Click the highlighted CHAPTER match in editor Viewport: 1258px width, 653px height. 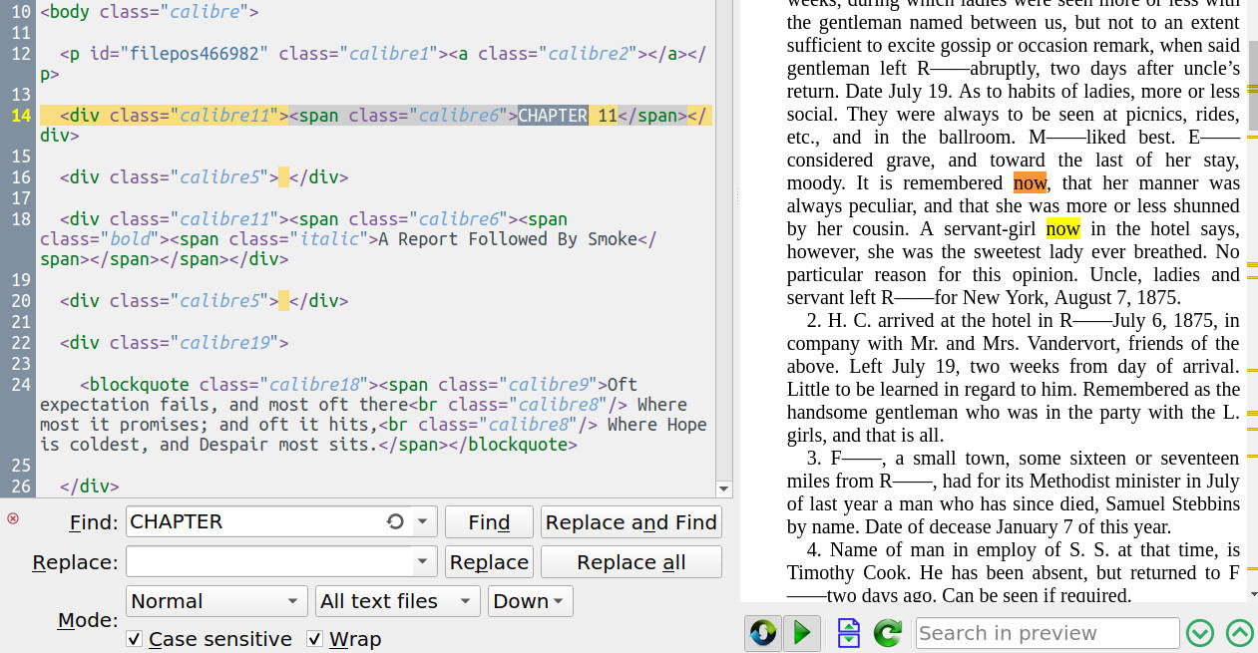tap(553, 116)
